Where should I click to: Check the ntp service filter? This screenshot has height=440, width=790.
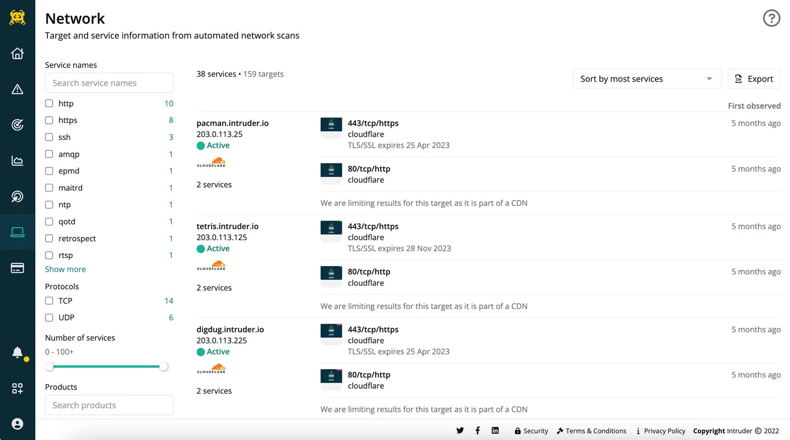(x=49, y=205)
